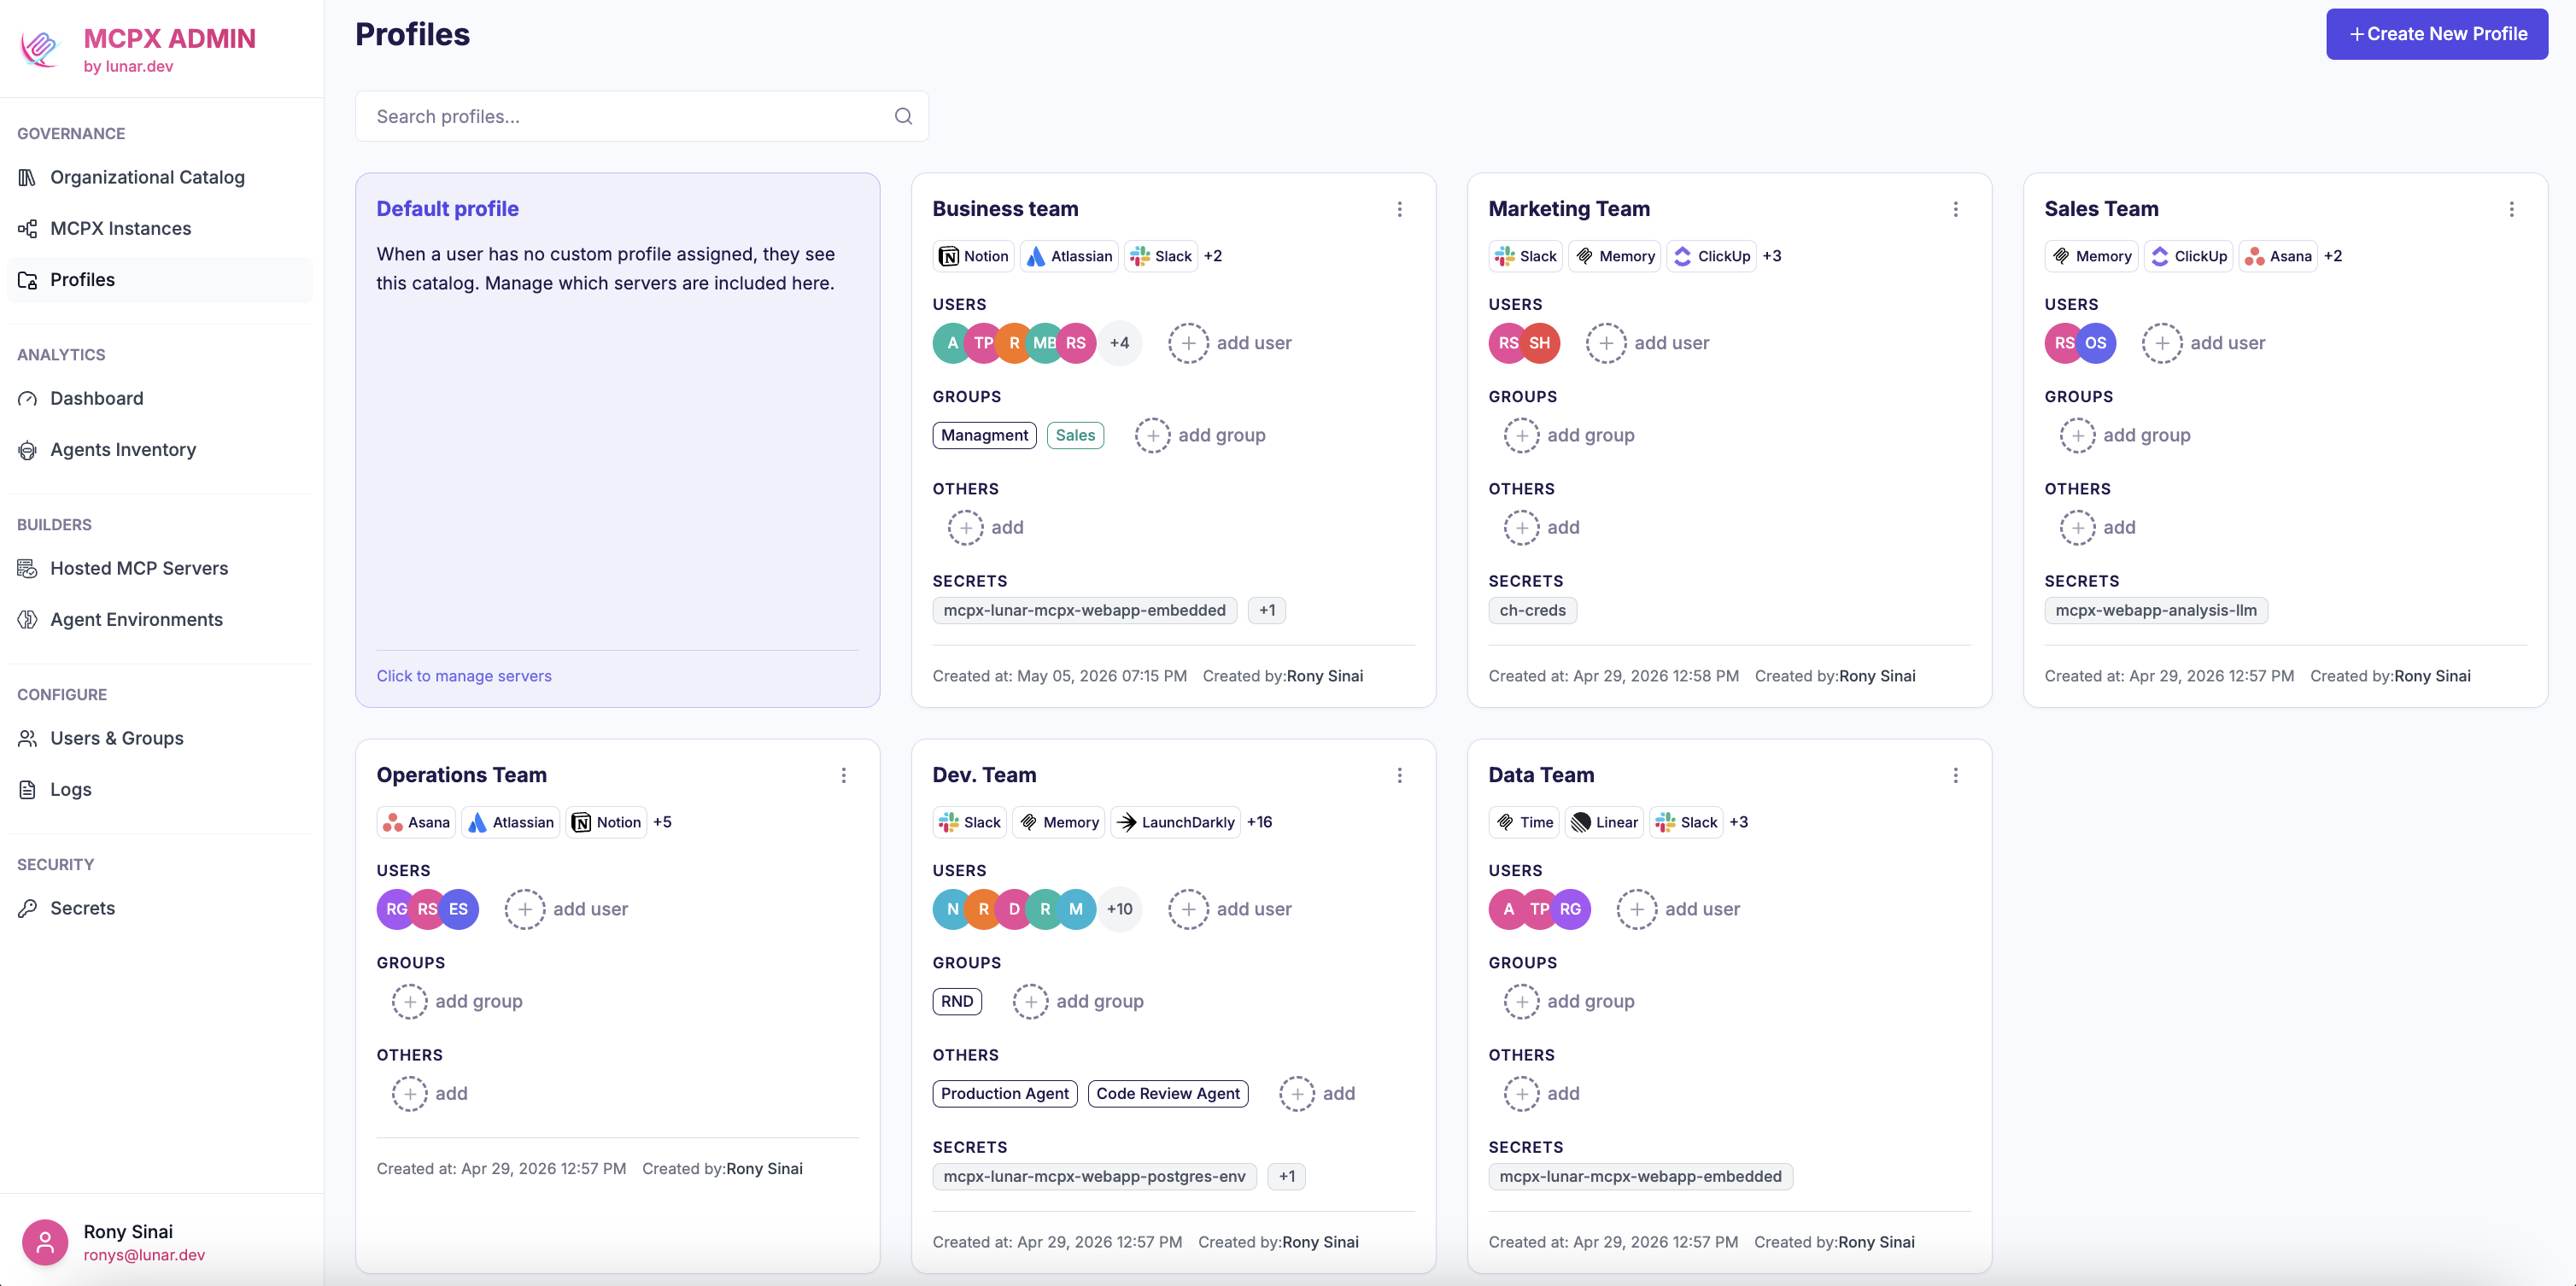Open Hosted MCP Servers
This screenshot has width=2576, height=1286.
pyautogui.click(x=160, y=568)
